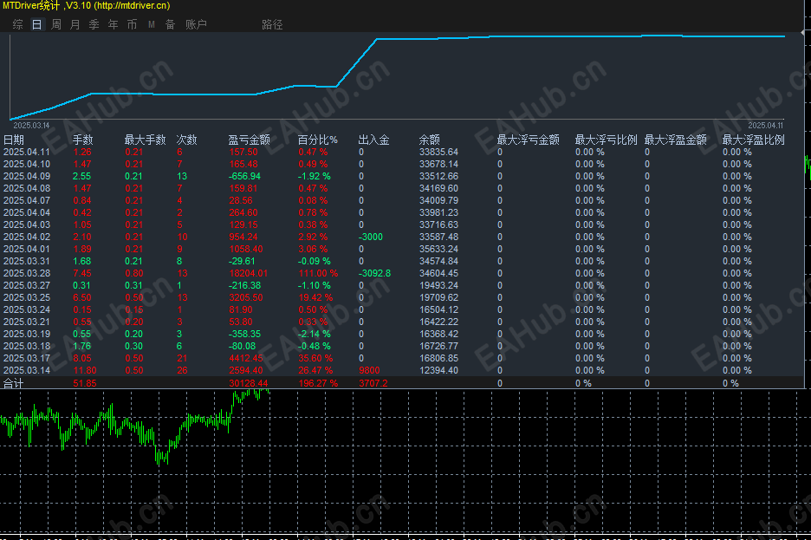This screenshot has width=811, height=540.
Task: Click the 最大浮亏金额 column header
Action: 528,140
